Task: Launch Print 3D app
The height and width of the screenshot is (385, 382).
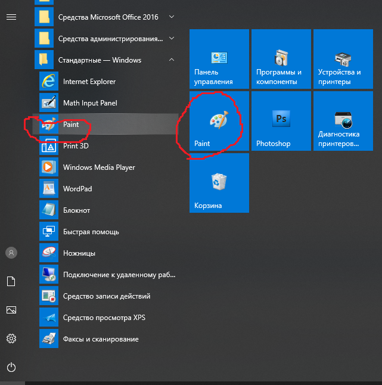Action: tap(76, 146)
